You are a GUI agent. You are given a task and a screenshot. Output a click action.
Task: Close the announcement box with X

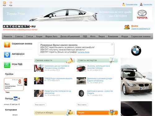[x=112, y=44]
